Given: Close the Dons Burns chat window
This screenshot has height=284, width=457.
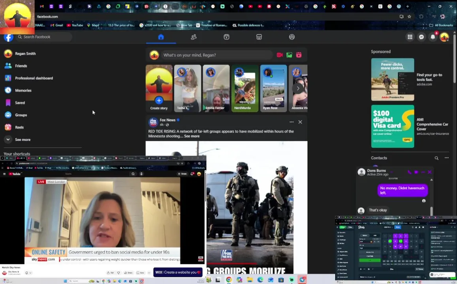Looking at the screenshot, I should (x=430, y=172).
